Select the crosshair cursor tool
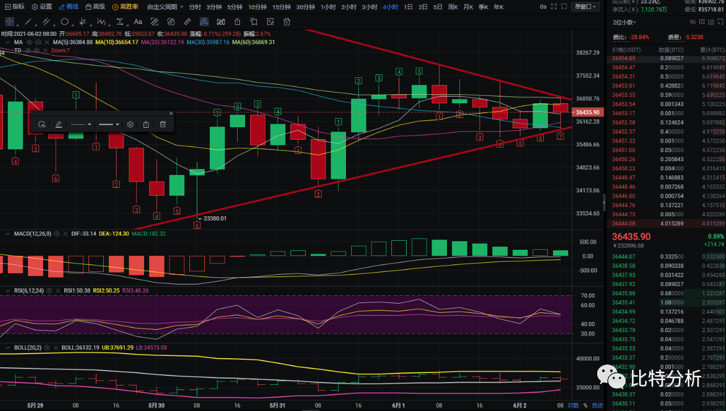Screen dimensions: 726x411 click(x=10, y=22)
